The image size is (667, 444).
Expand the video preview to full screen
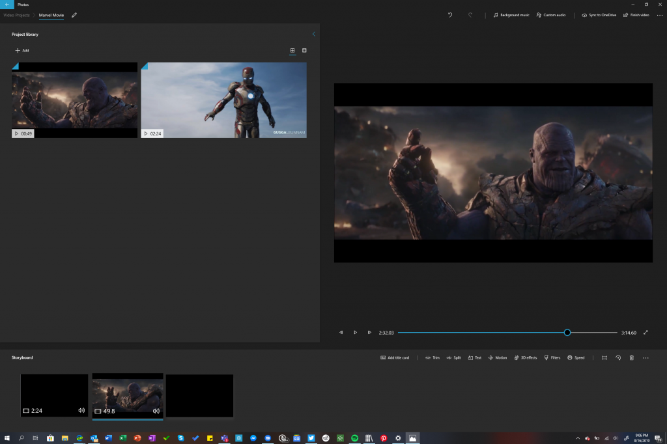click(x=646, y=333)
